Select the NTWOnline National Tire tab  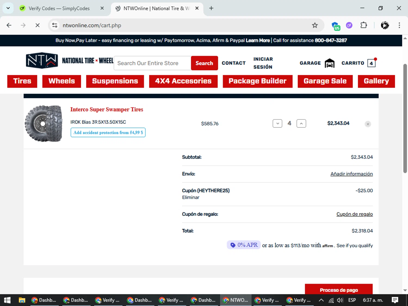click(x=156, y=8)
